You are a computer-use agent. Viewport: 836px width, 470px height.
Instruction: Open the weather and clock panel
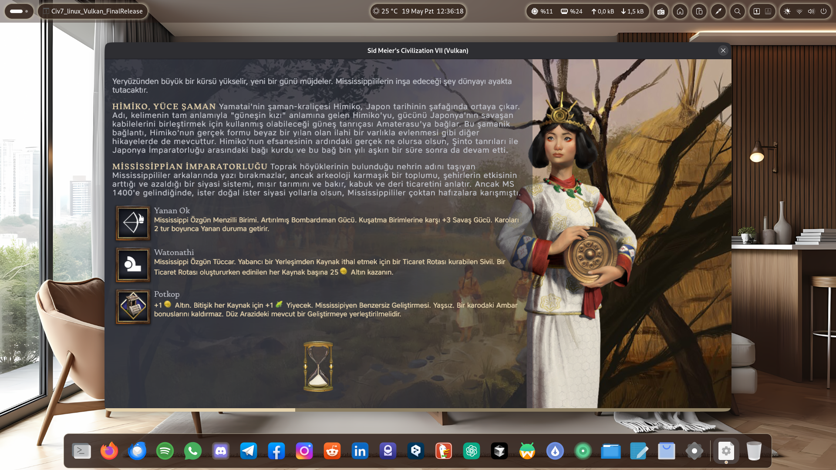point(418,11)
